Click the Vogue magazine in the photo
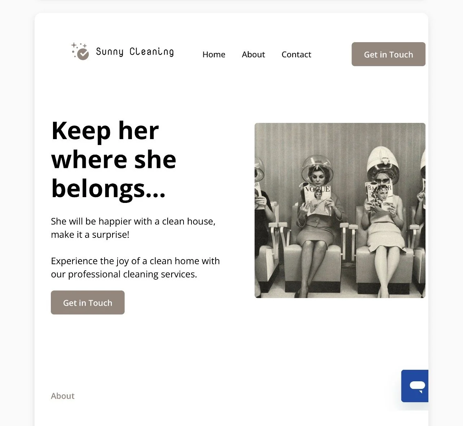 coord(317,199)
